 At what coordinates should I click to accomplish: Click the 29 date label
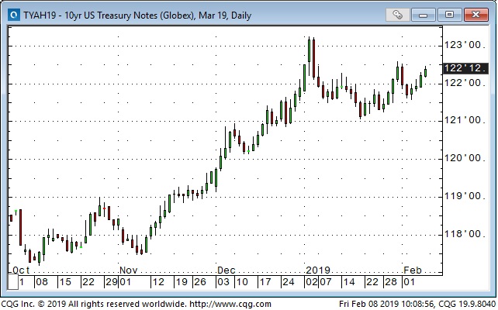click(x=111, y=282)
